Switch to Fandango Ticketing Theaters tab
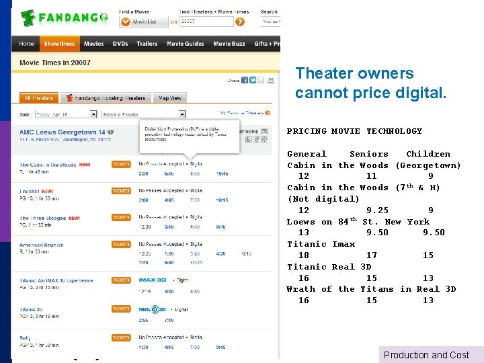The height and width of the screenshot is (363, 484). click(x=106, y=98)
